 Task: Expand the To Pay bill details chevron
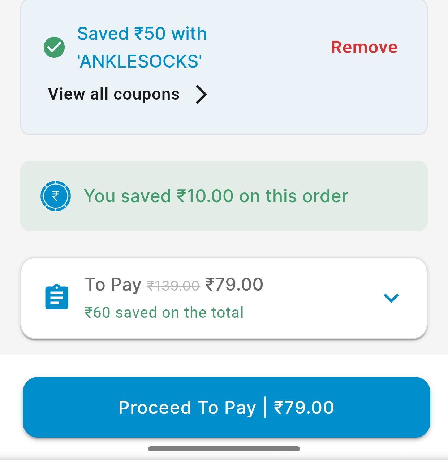pyautogui.click(x=391, y=298)
